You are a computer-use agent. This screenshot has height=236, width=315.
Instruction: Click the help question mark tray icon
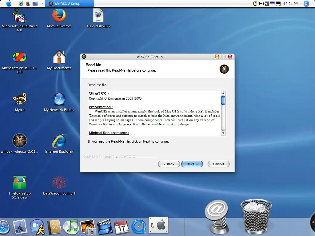pyautogui.click(x=255, y=4)
